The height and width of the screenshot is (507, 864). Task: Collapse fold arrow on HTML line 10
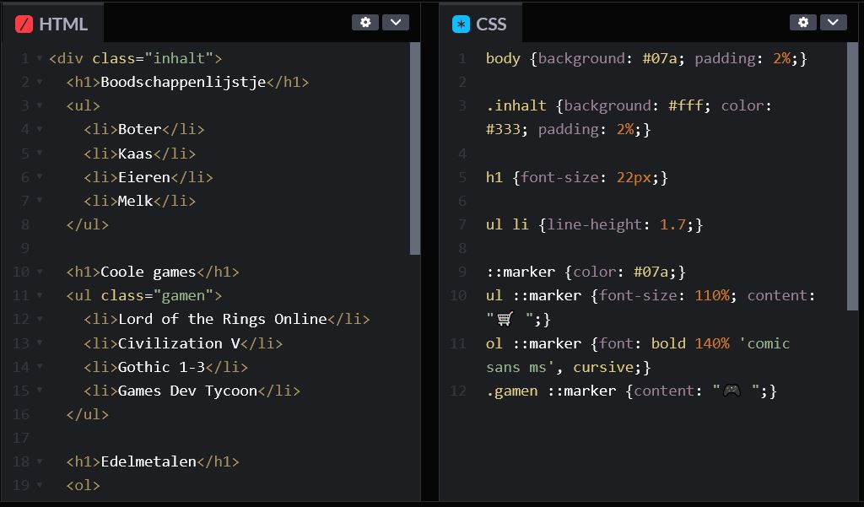coord(40,271)
